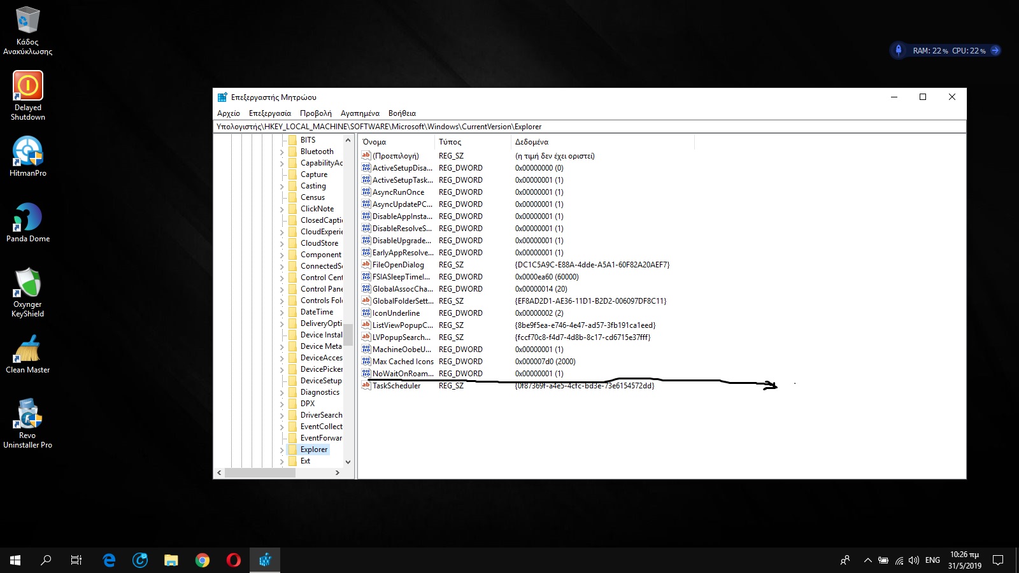
Task: Expand the ClickNote registry key
Action: [282, 209]
